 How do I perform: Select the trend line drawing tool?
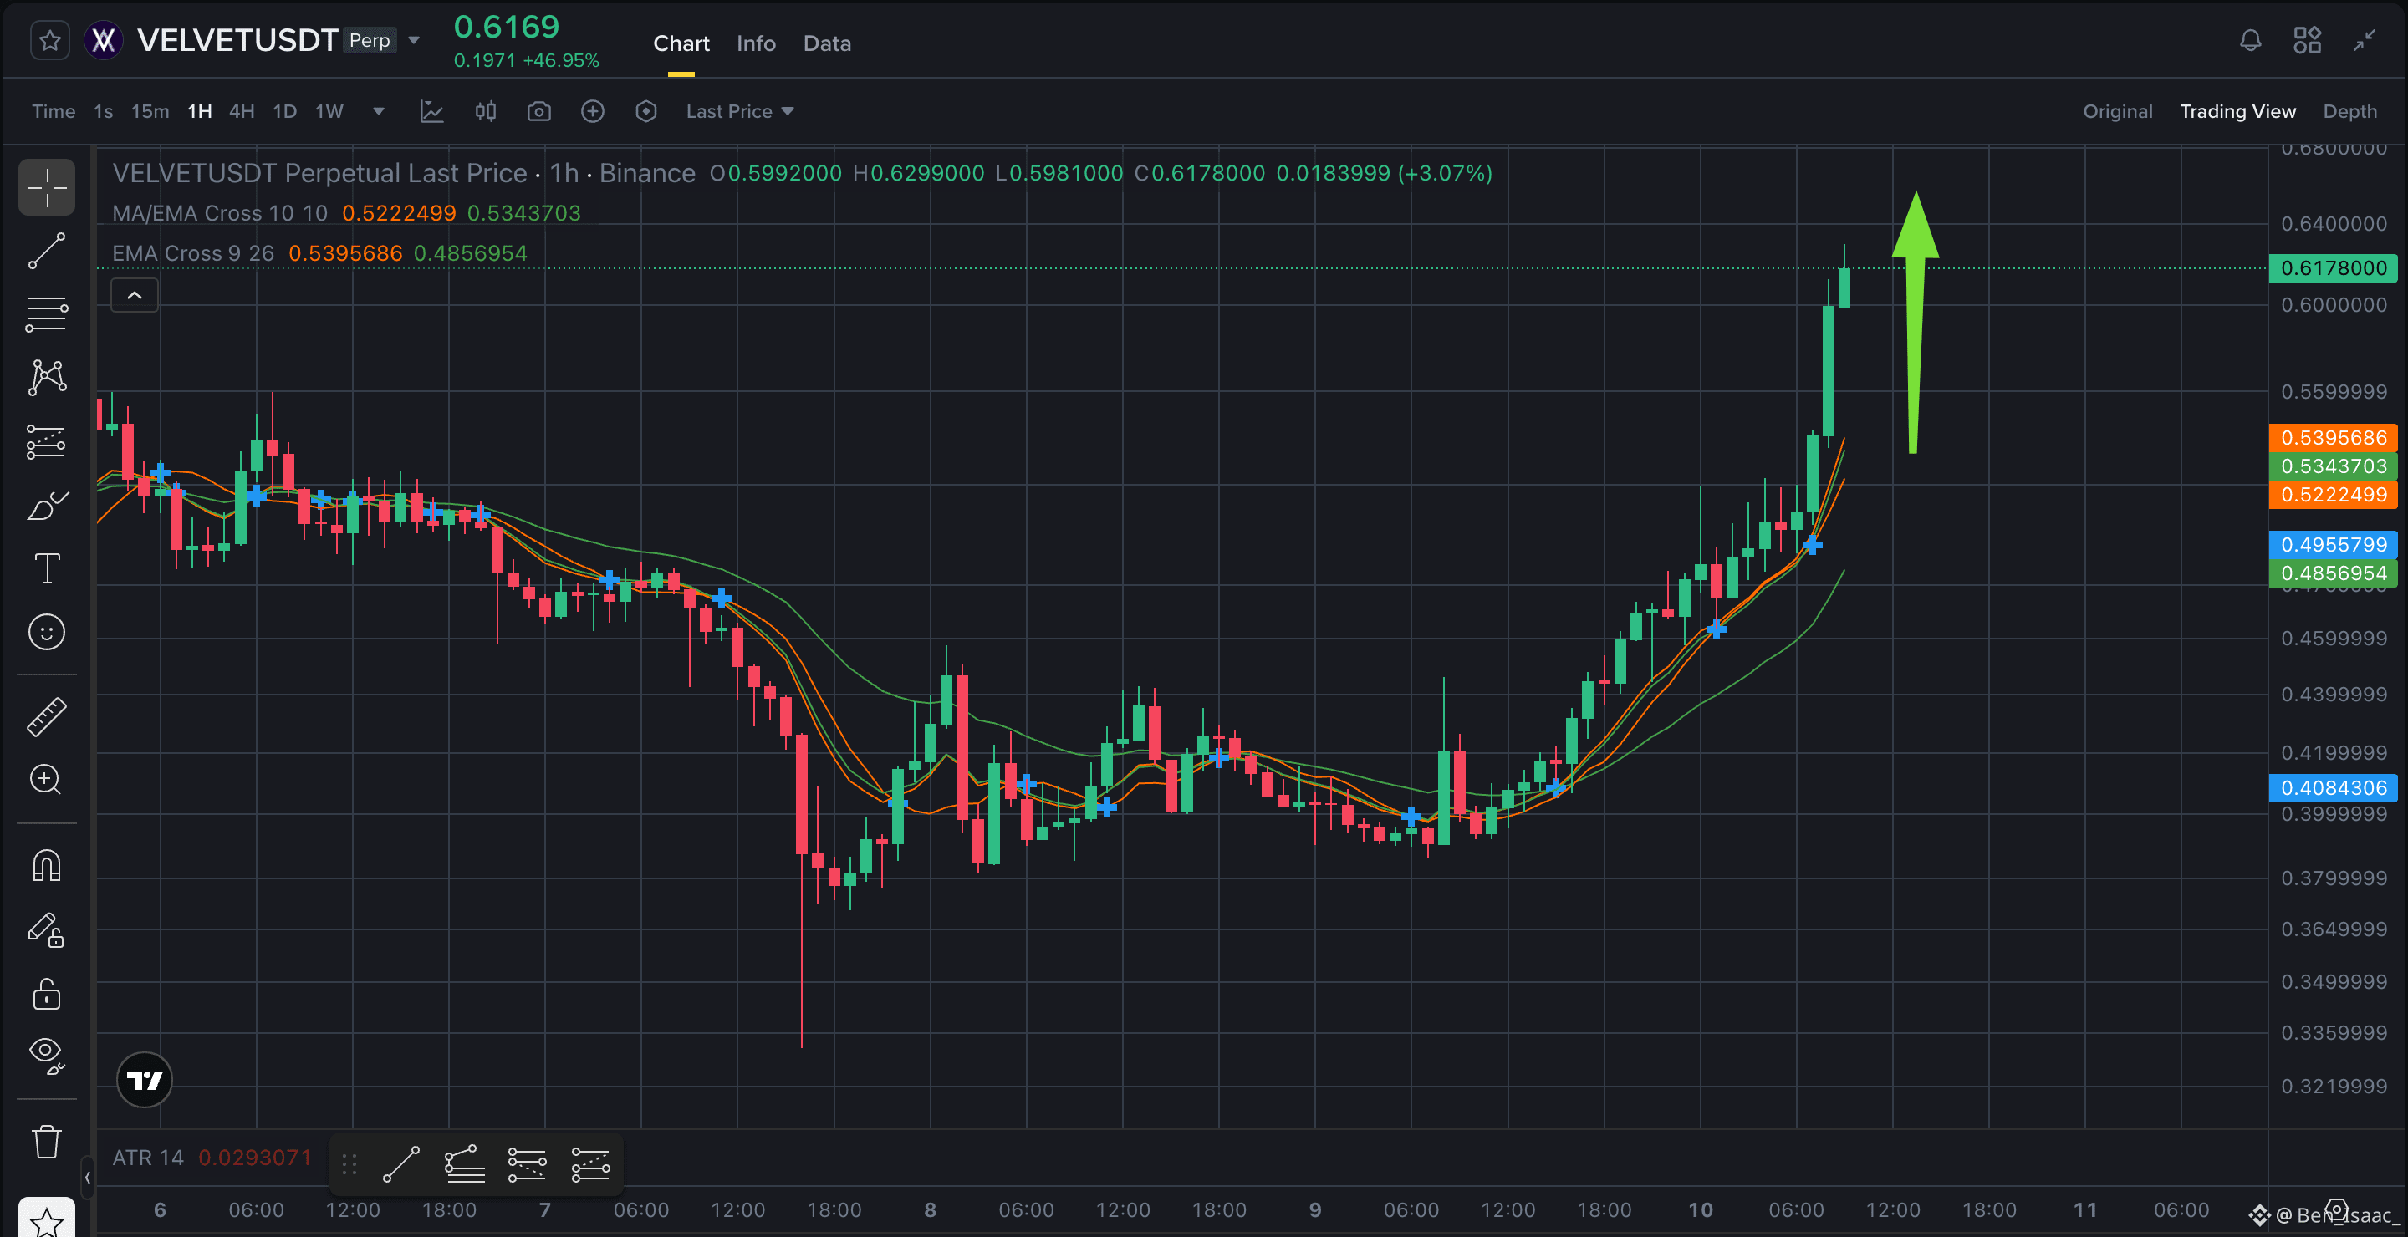coord(47,252)
